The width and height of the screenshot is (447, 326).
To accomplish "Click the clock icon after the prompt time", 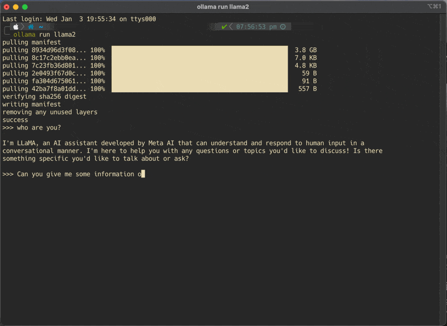I will point(283,27).
